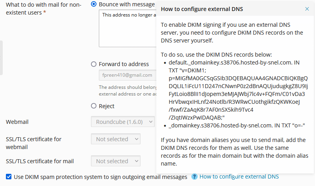315x186 pixels.
Task: Click the bounce message text area
Action: 127,28
